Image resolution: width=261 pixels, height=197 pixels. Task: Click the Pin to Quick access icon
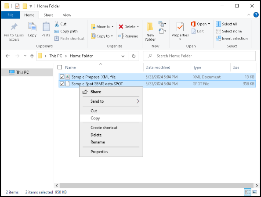(x=14, y=27)
